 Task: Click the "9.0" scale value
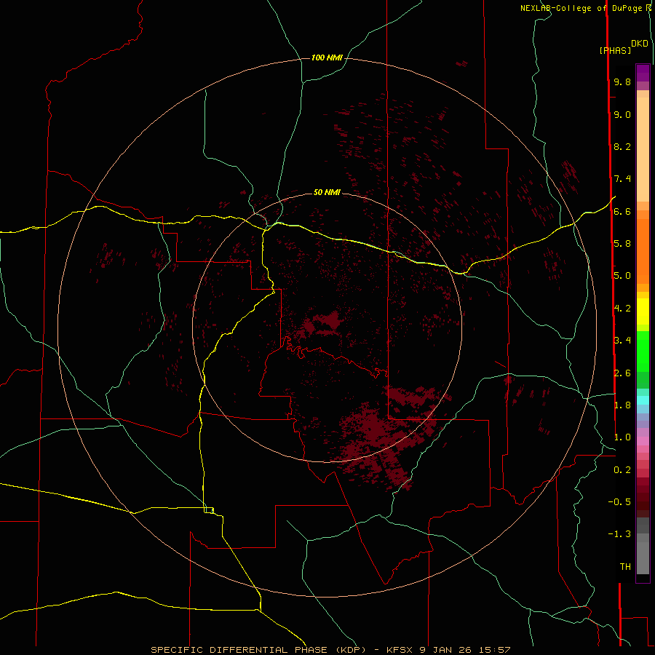tap(622, 114)
